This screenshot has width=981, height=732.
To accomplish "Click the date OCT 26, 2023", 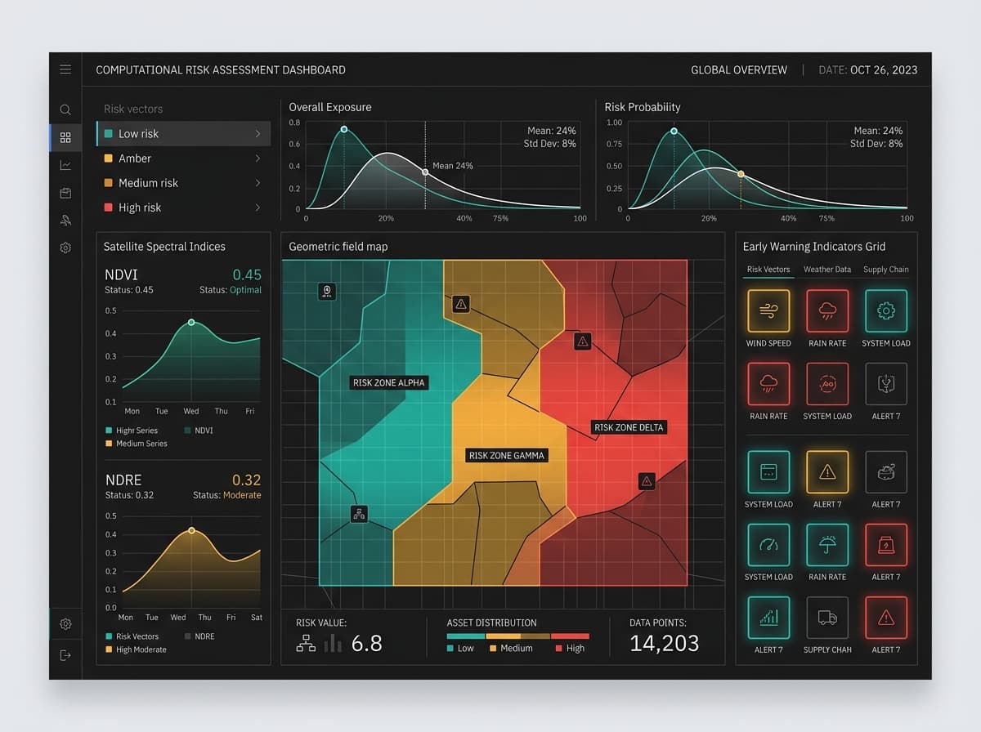I will pyautogui.click(x=884, y=70).
